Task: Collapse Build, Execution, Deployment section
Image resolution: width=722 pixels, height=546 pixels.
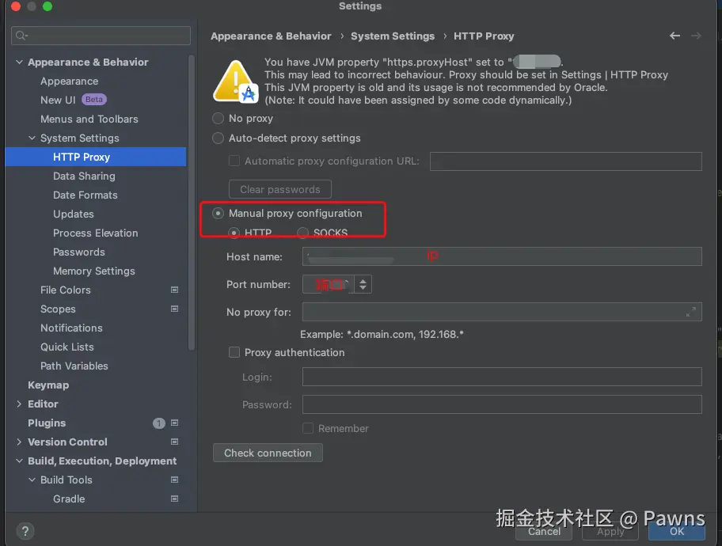Action: point(19,461)
